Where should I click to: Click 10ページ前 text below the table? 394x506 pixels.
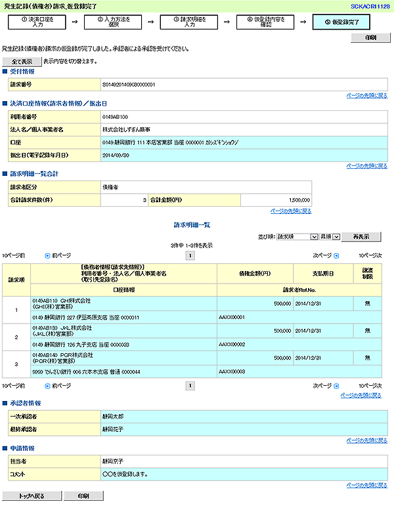(13, 386)
